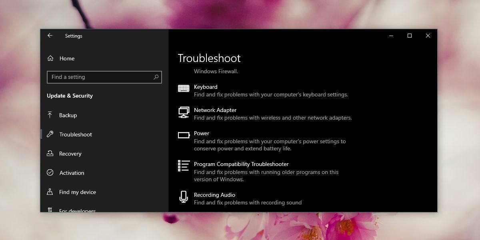Open For developers in sidebar
This screenshot has height=240, width=480.
tap(77, 210)
